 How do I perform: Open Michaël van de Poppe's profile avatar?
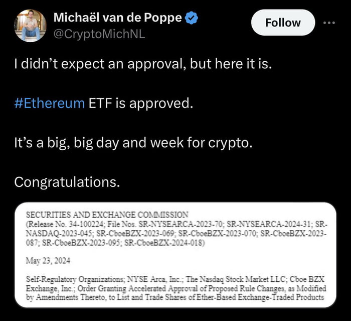(30, 26)
